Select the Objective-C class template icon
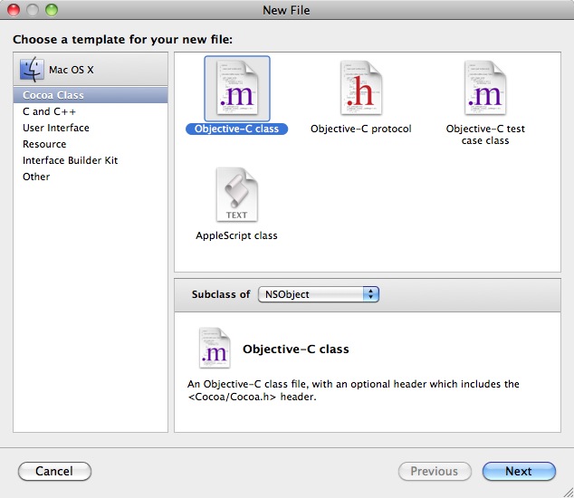This screenshot has width=574, height=498. (x=237, y=89)
